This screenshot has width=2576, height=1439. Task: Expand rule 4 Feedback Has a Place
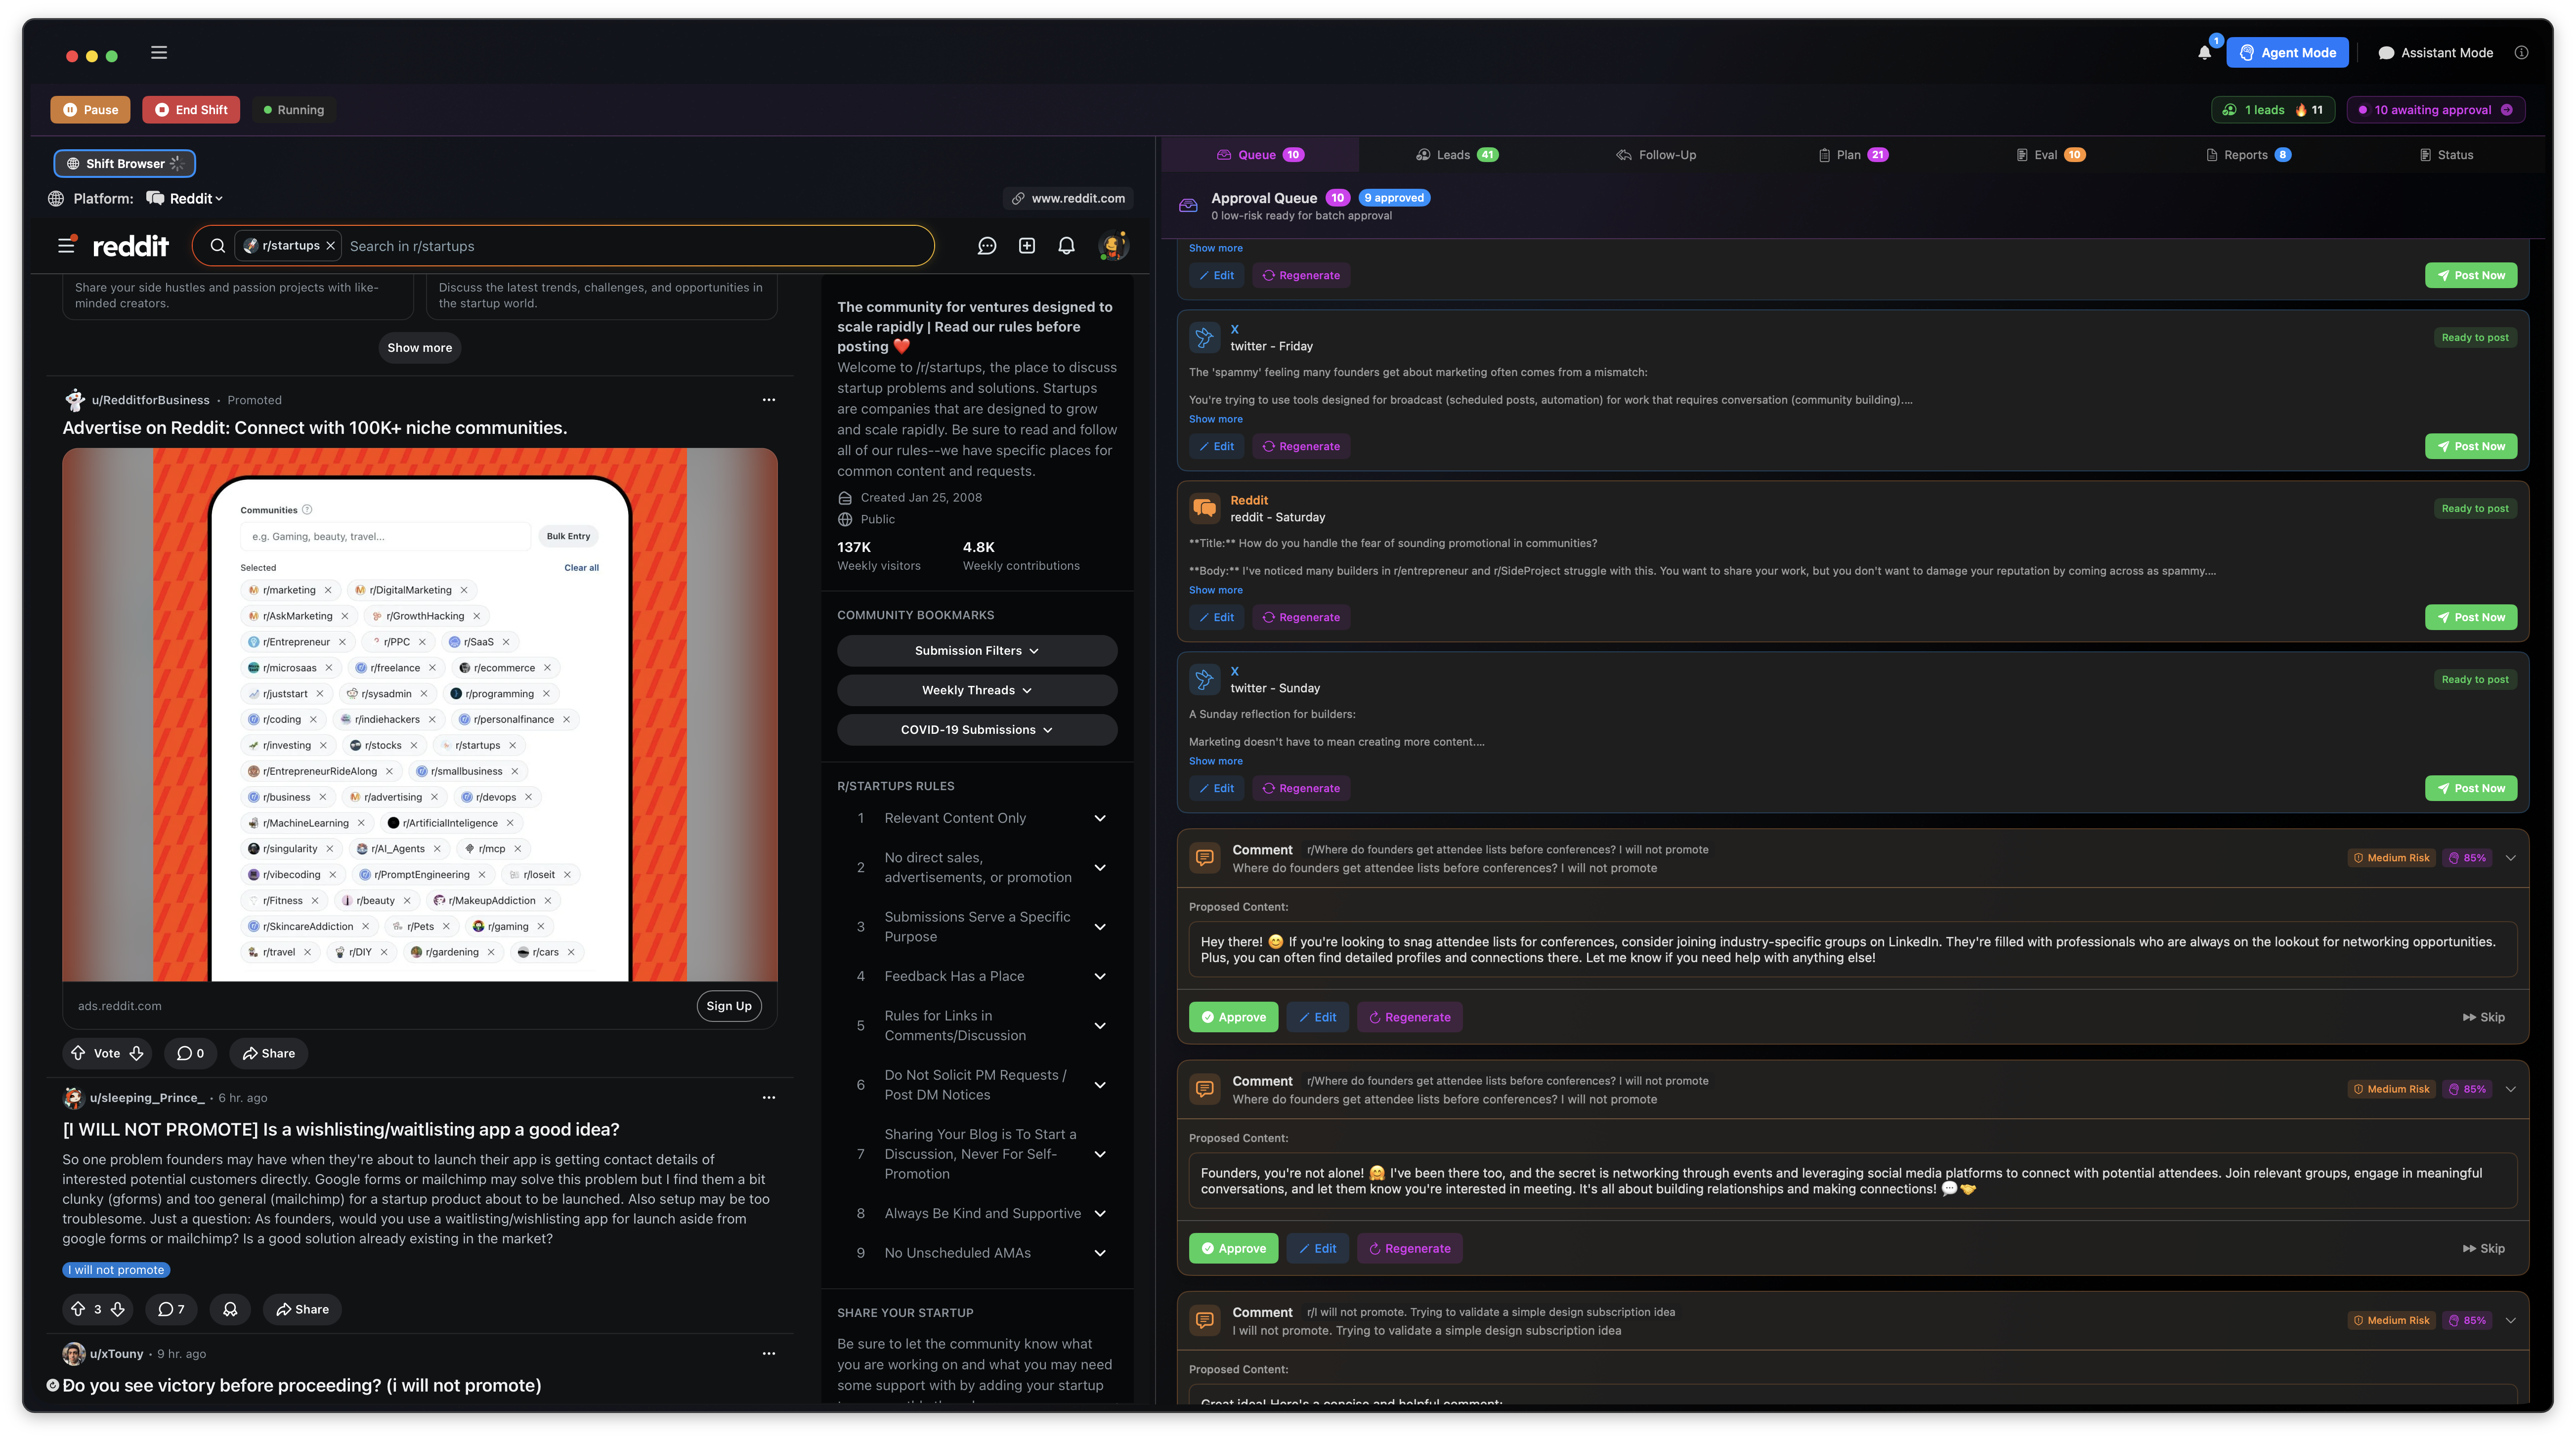click(1100, 976)
